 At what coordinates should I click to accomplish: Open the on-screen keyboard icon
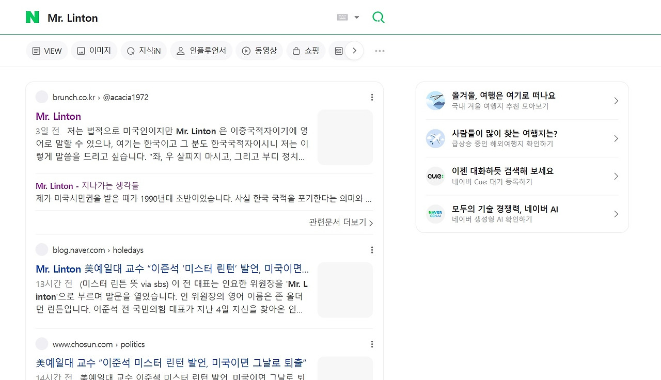click(x=342, y=18)
